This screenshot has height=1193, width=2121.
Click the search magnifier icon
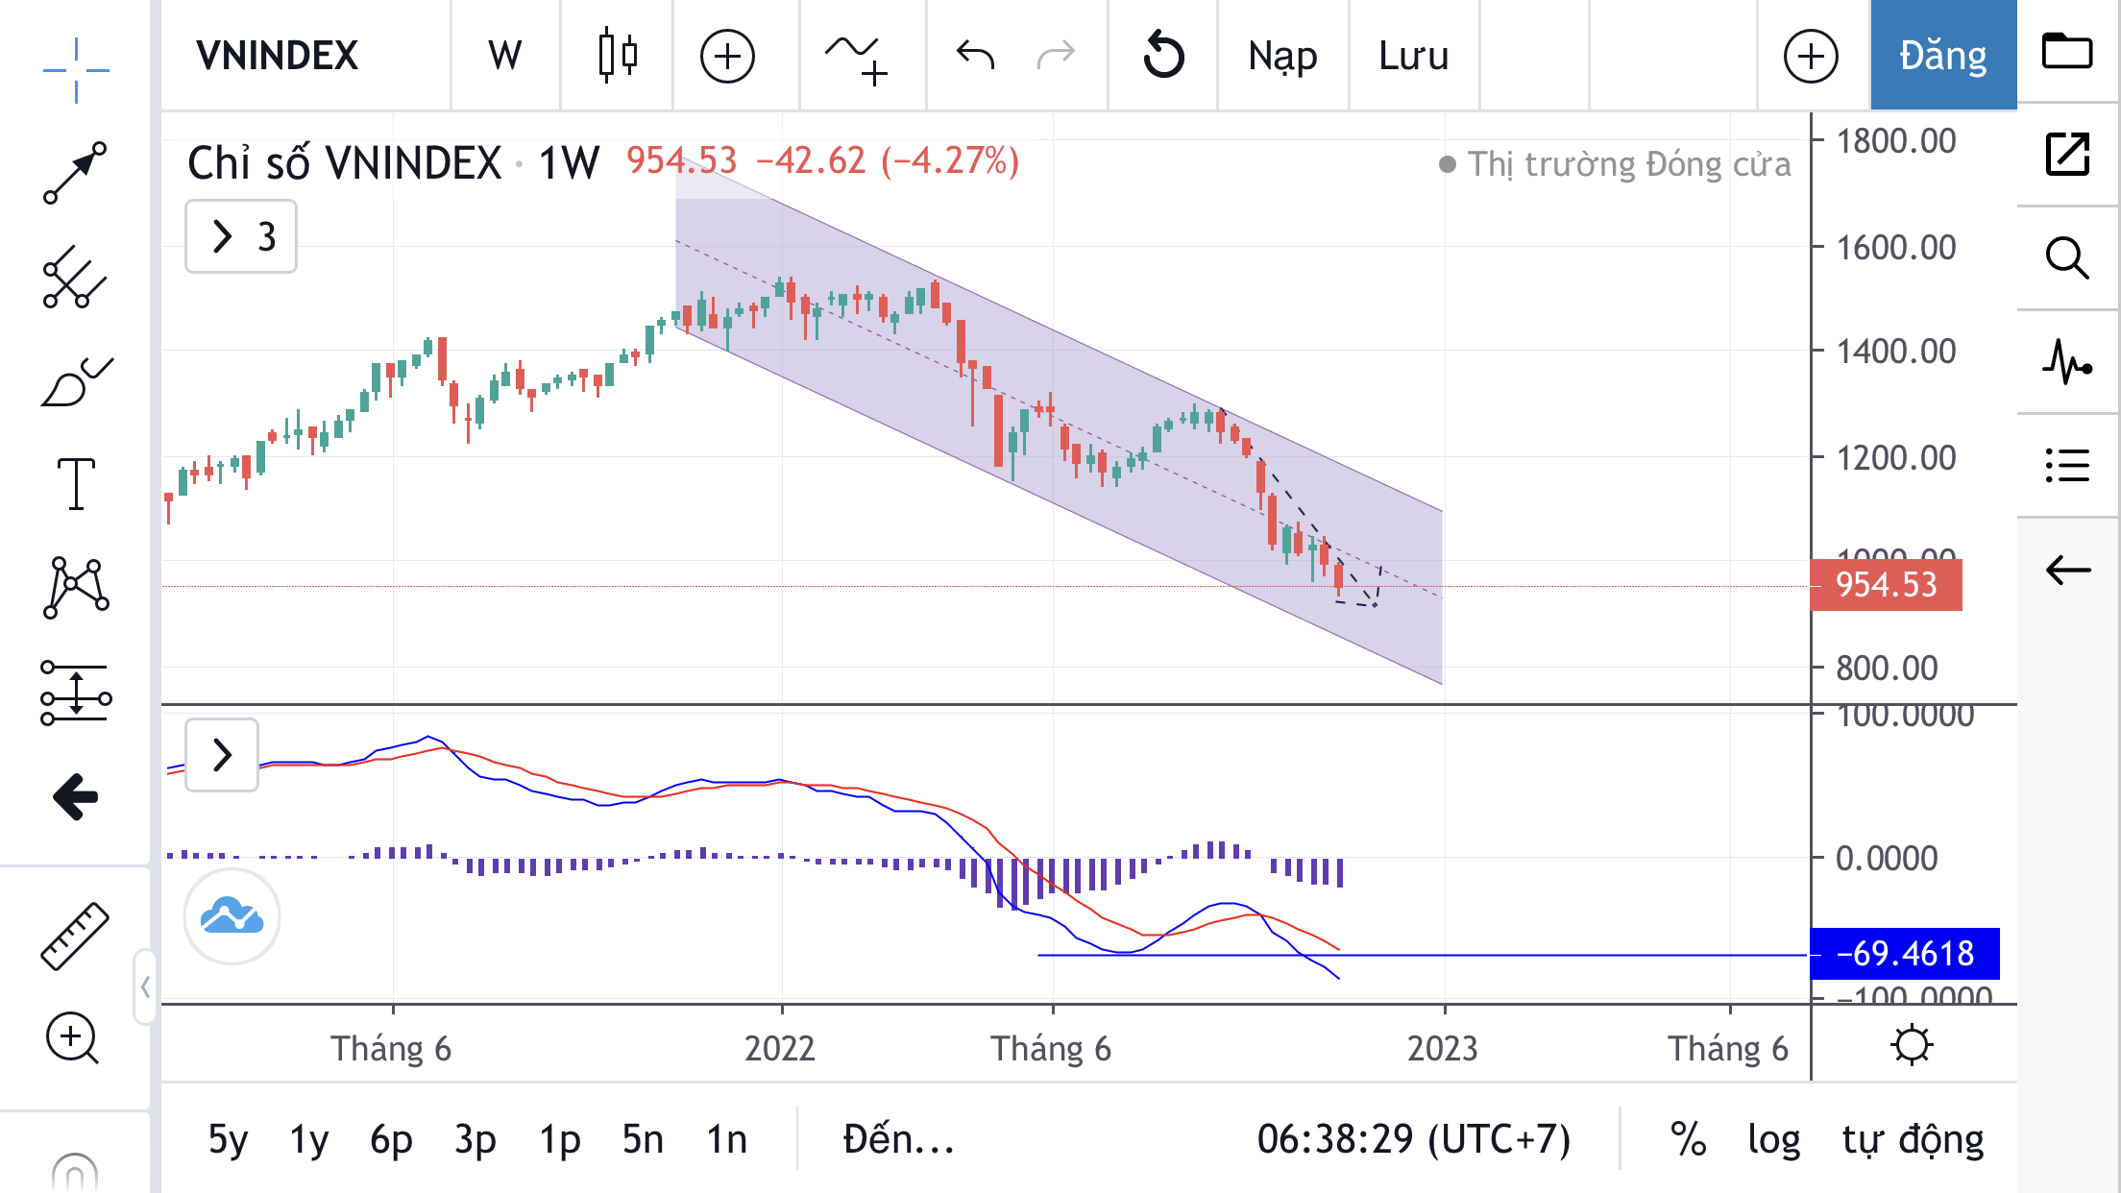pos(2067,257)
